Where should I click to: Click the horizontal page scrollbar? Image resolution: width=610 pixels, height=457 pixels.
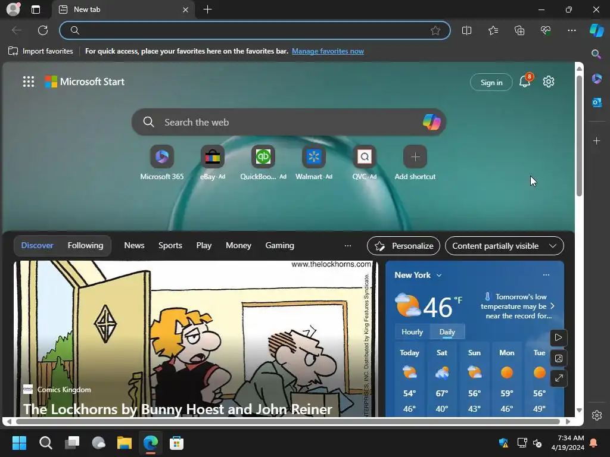[288, 421]
